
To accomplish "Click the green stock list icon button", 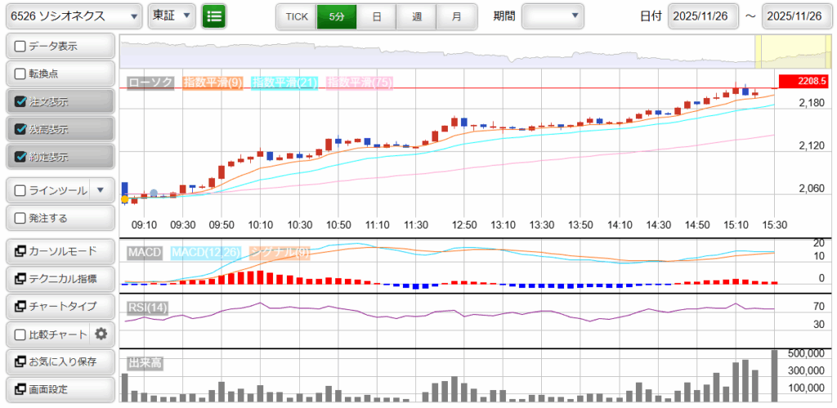I will pos(214,16).
